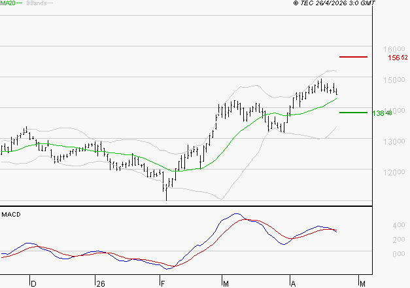
Task: Select the A month marker on time axis
Action: coord(293,284)
